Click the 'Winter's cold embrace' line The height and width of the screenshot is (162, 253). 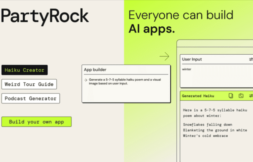coord(206,136)
